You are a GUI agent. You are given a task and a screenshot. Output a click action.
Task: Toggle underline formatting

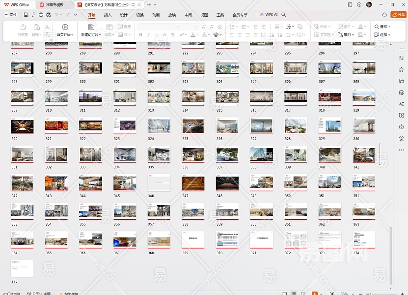pos(157,35)
